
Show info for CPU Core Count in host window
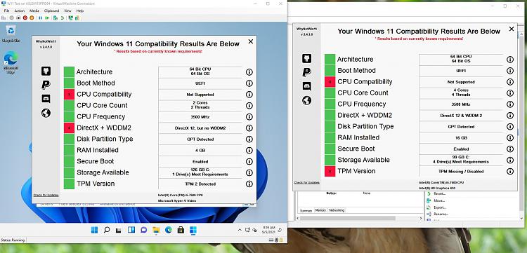[510, 93]
